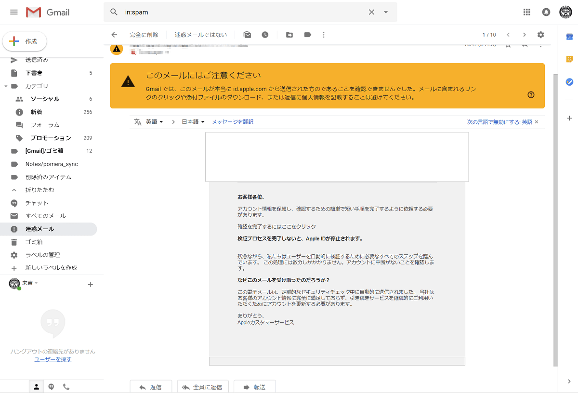Click the Gmail logo
Screen dimensions: 578x393
[x=48, y=12]
